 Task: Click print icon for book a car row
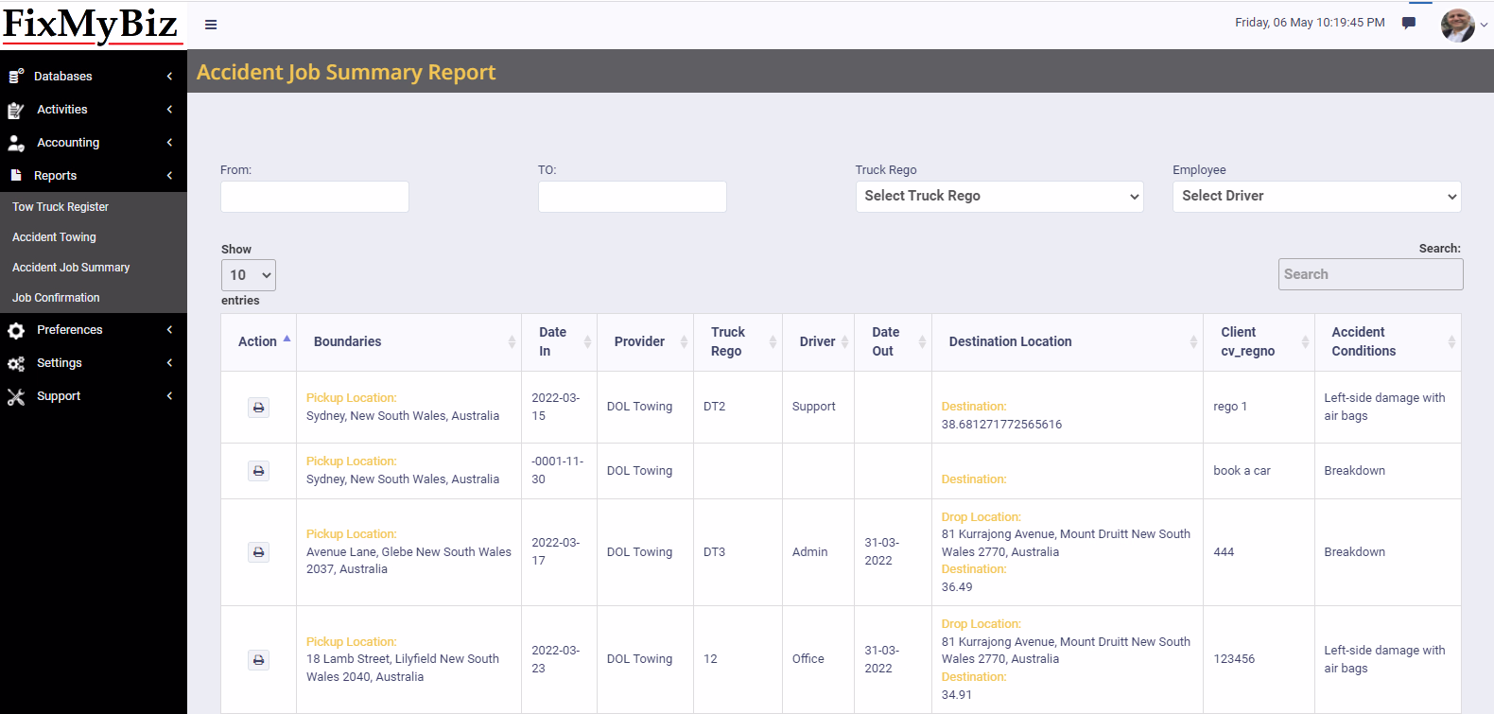point(258,471)
